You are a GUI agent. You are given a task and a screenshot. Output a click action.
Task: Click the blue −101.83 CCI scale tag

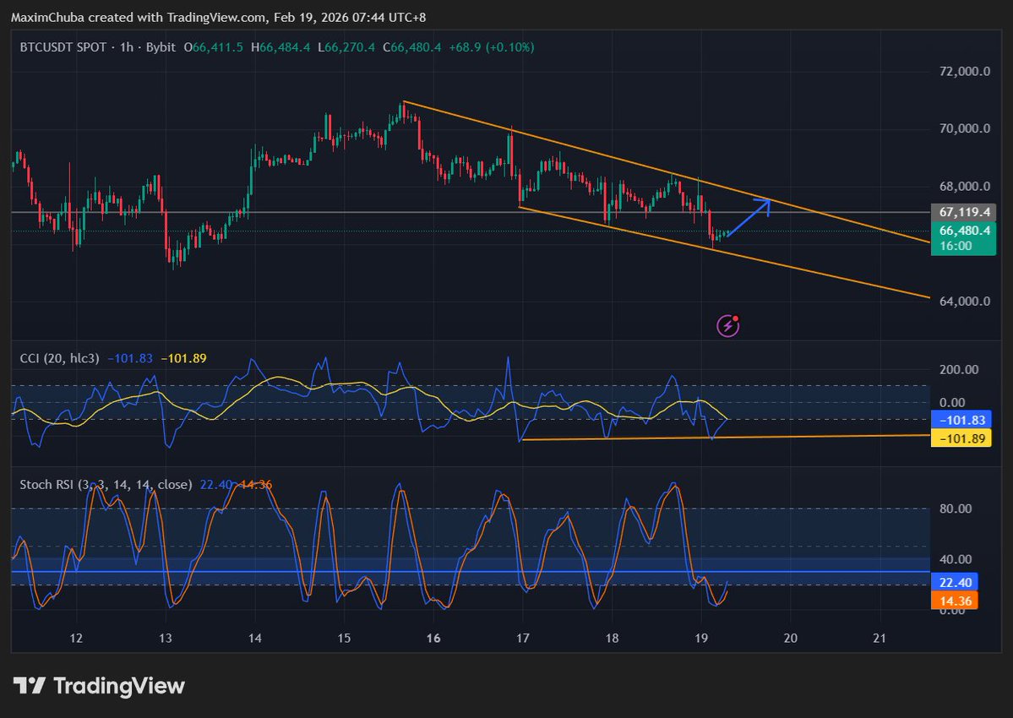click(961, 421)
